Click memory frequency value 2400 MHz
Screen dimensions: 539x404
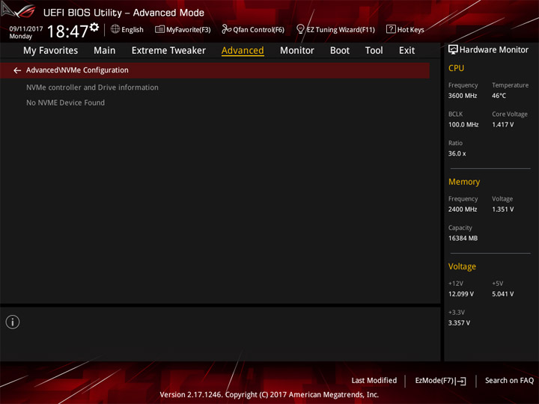click(x=463, y=209)
